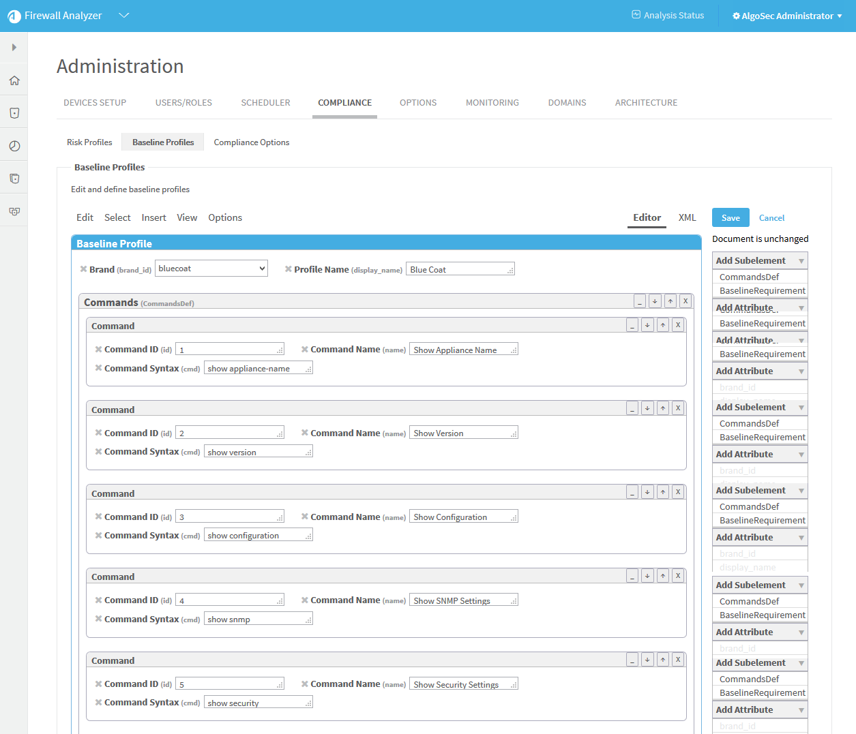This screenshot has height=734, width=856.
Task: Move the Show SNMP Settings command down
Action: pos(647,576)
